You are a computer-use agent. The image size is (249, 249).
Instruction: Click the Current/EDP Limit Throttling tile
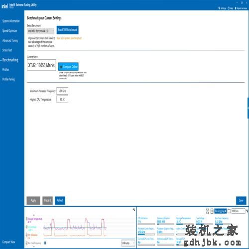pyautogui.click(x=146, y=241)
